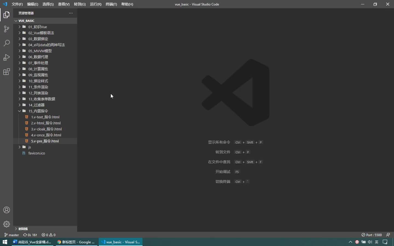The height and width of the screenshot is (246, 394).
Task: Open file 1.v-text_指令.html
Action: (x=45, y=117)
